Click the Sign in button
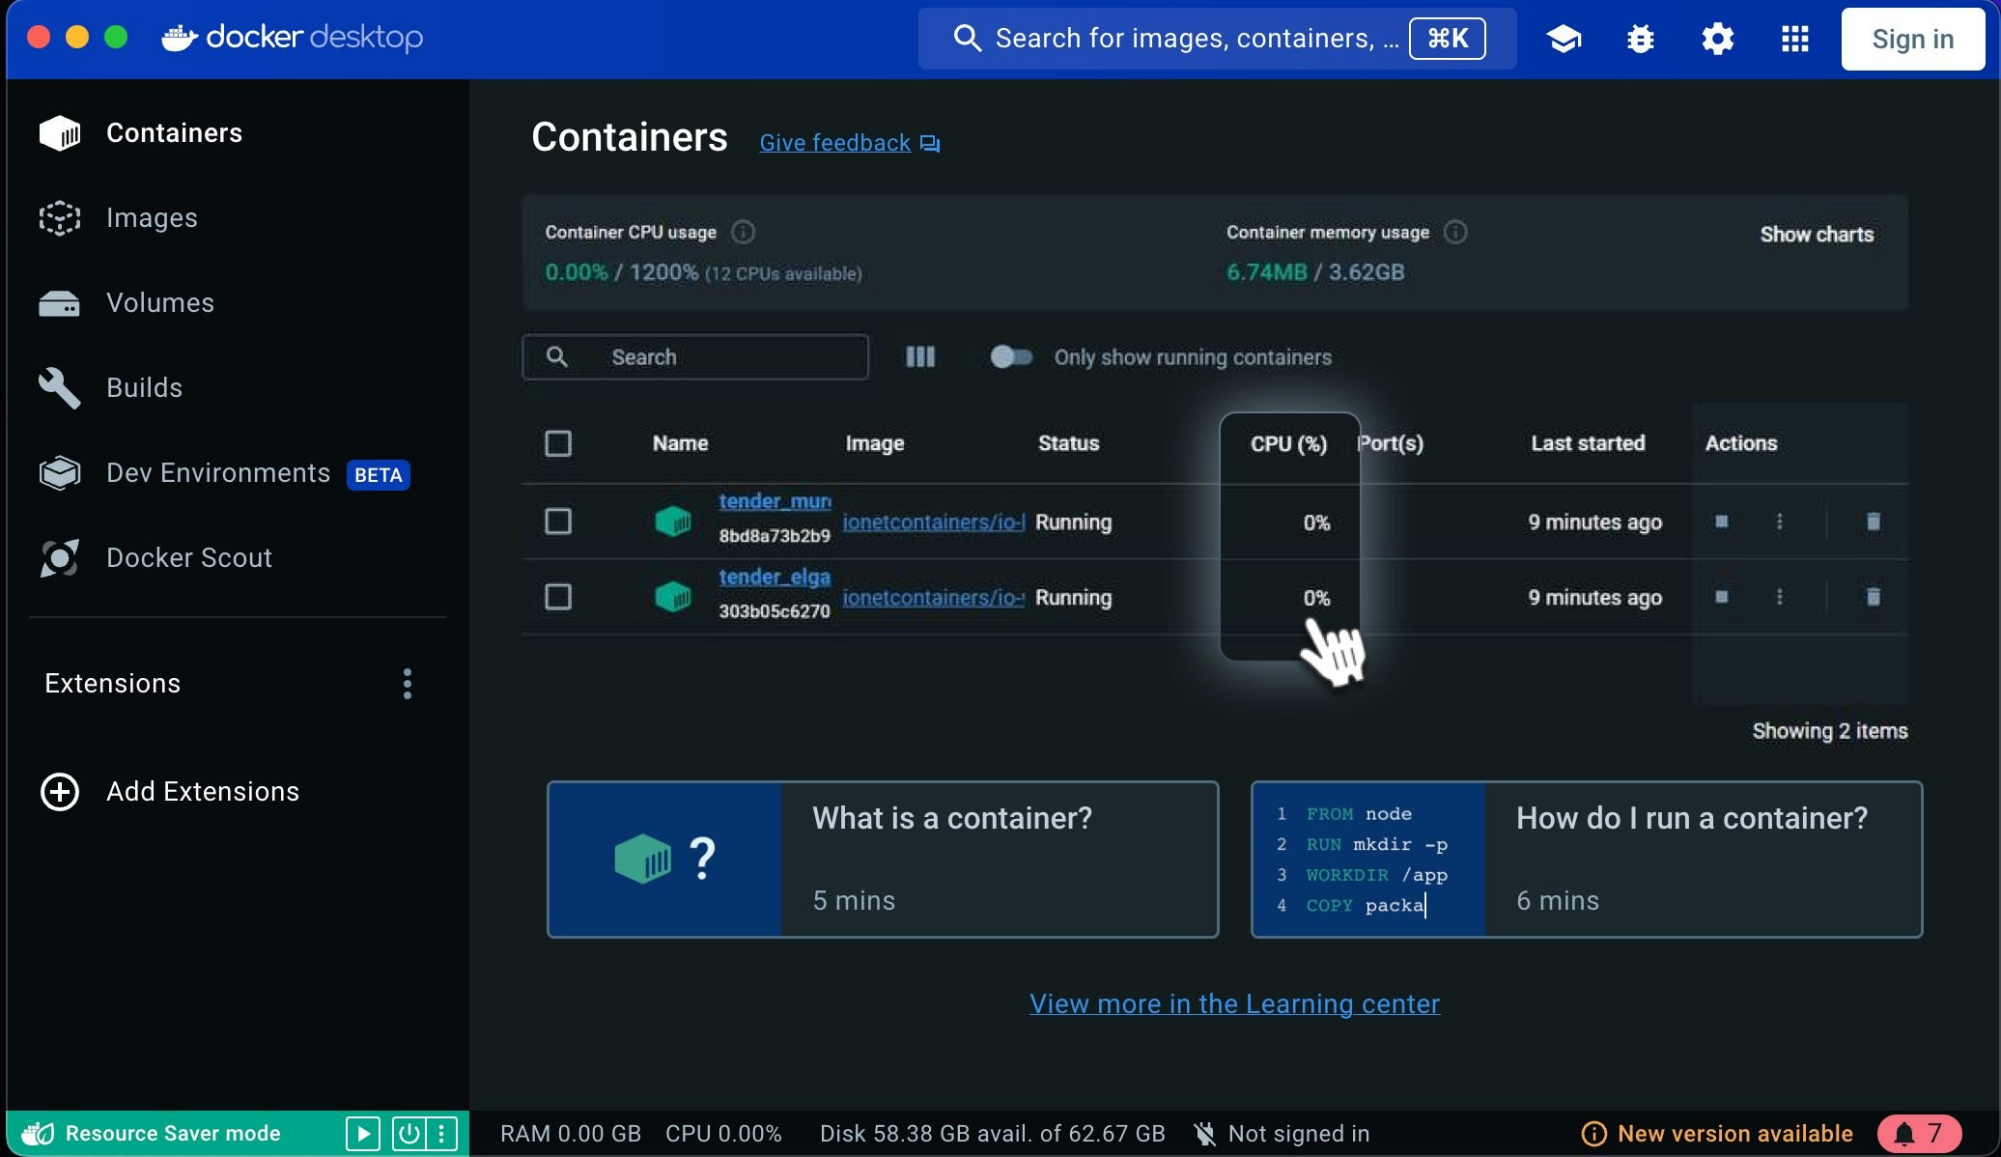2001x1157 pixels. 1912,39
